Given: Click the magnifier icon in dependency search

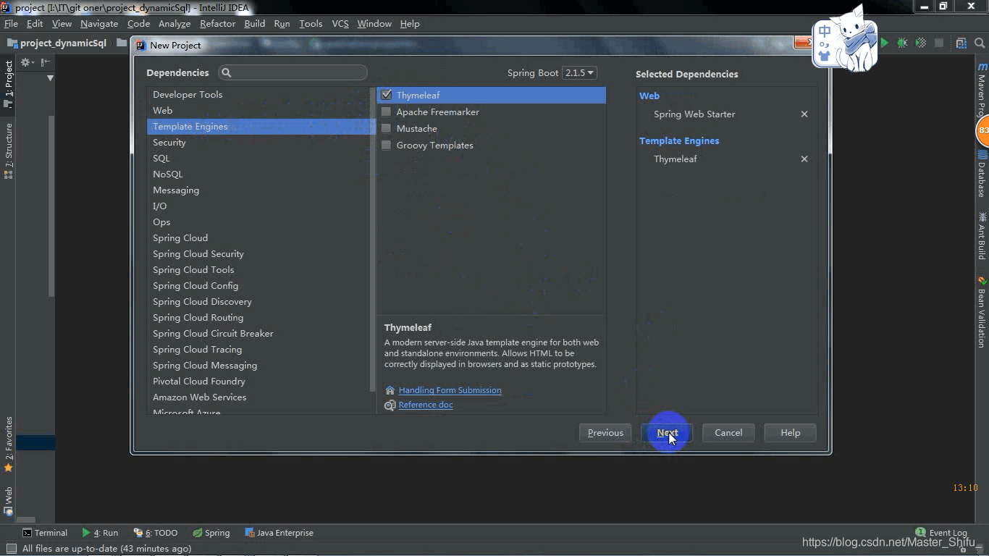Looking at the screenshot, I should (x=226, y=72).
